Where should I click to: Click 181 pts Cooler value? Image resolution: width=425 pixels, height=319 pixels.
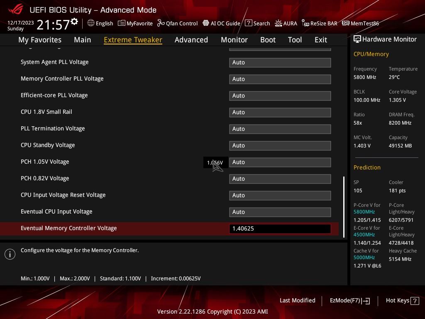[x=397, y=191]
